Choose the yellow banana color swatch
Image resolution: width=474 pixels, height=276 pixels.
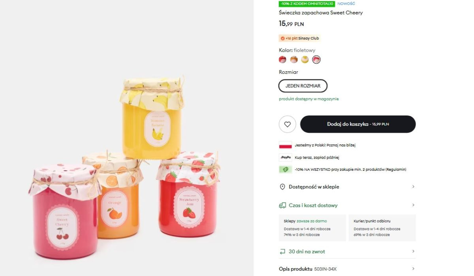[x=305, y=60]
